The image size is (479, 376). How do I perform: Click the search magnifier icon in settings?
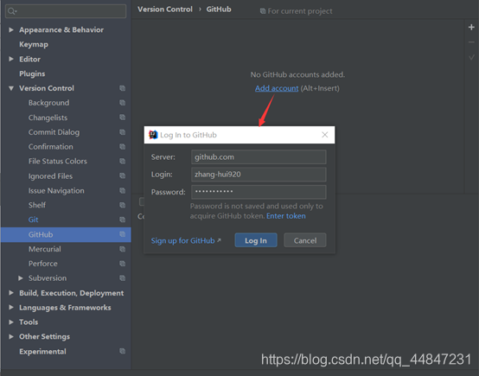[x=12, y=11]
